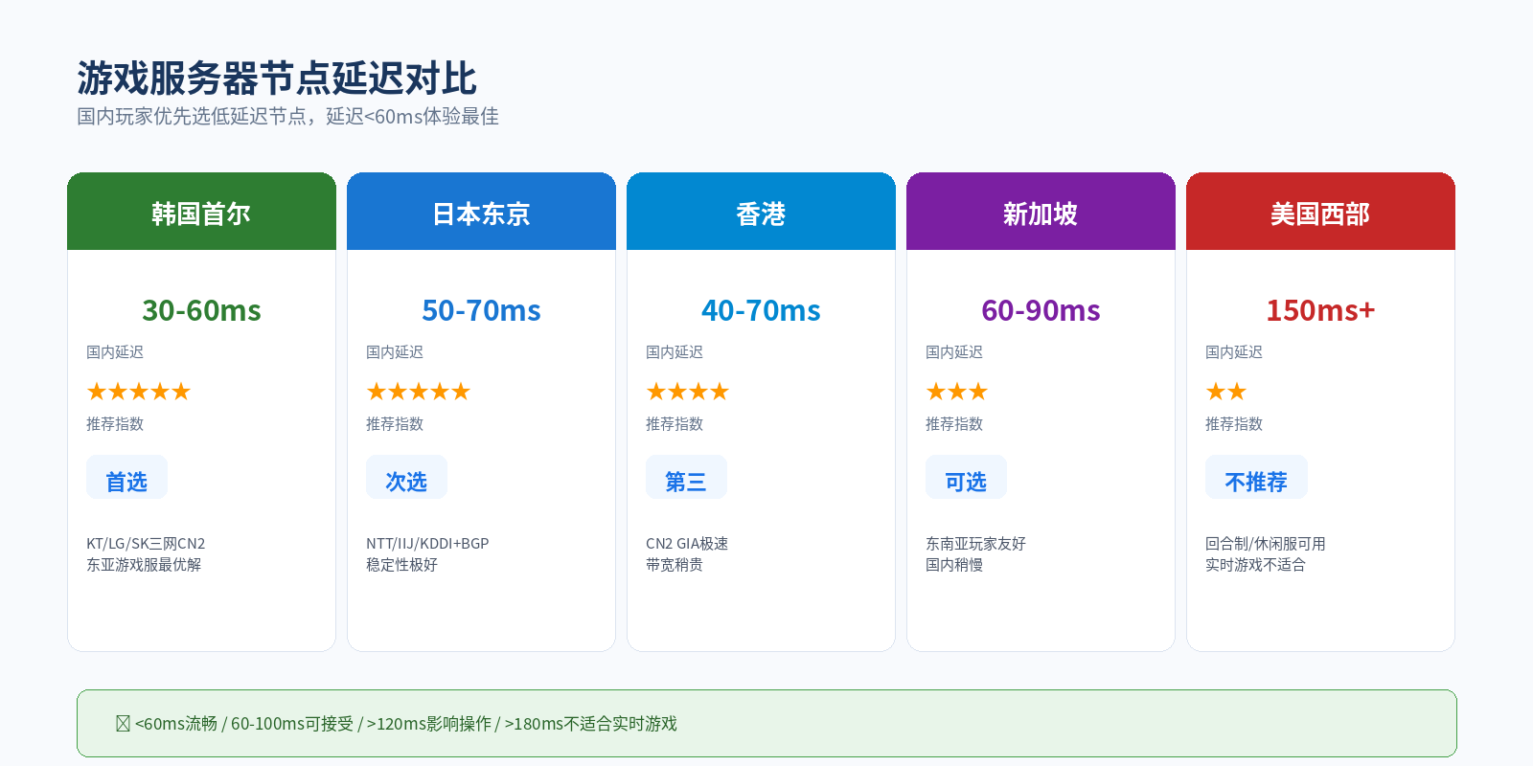The width and height of the screenshot is (1533, 766).
Task: Open the 香港 card header
Action: pyautogui.click(x=761, y=212)
